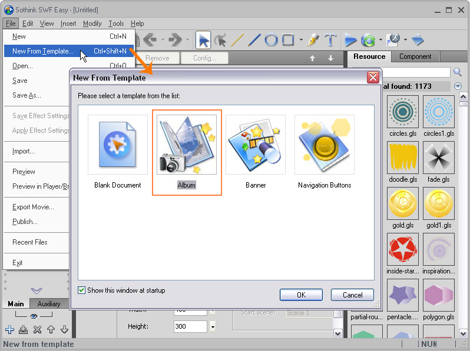Image resolution: width=470 pixels, height=351 pixels.
Task: Open the shape tool dropdown arrow
Action: (x=301, y=39)
